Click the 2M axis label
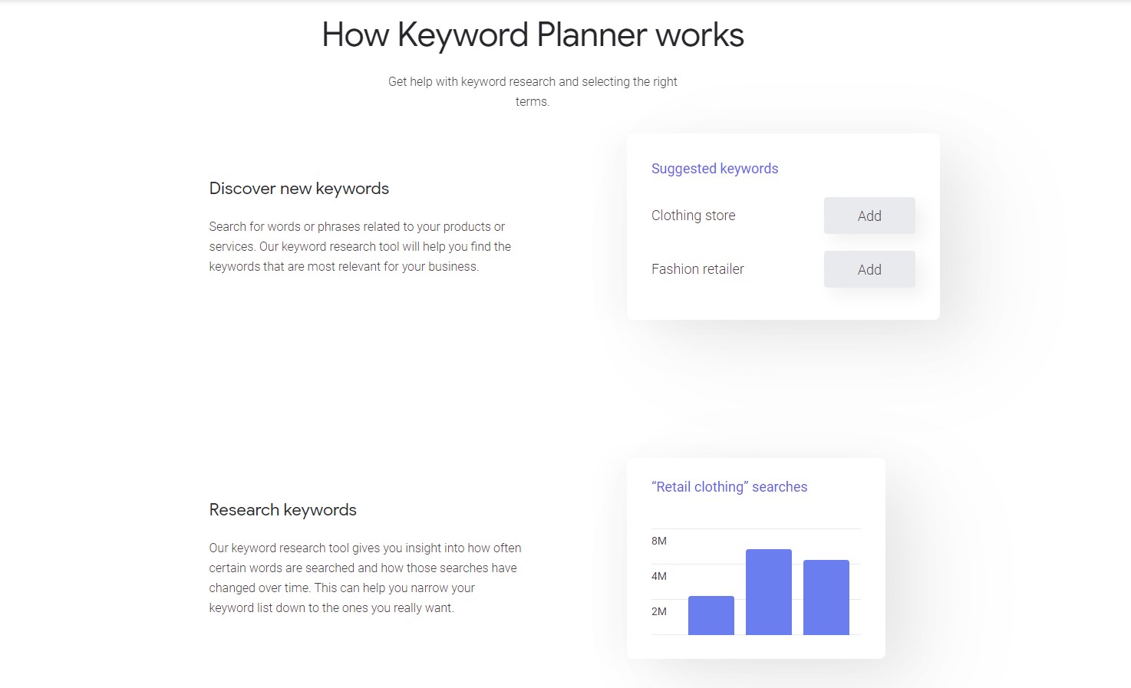Viewport: 1131px width, 688px height. point(658,611)
